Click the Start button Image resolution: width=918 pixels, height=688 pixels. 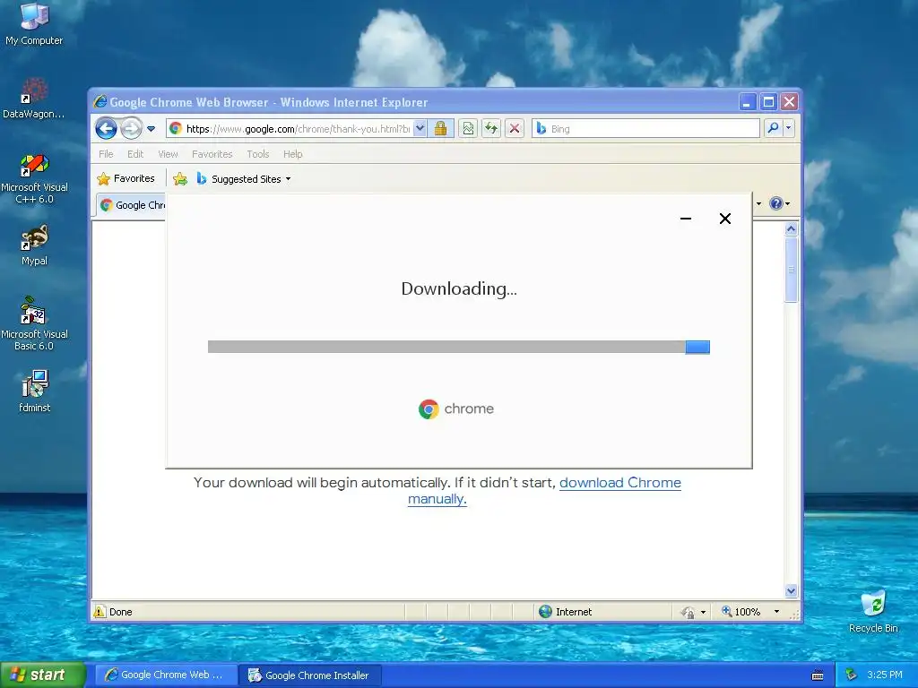coord(43,675)
